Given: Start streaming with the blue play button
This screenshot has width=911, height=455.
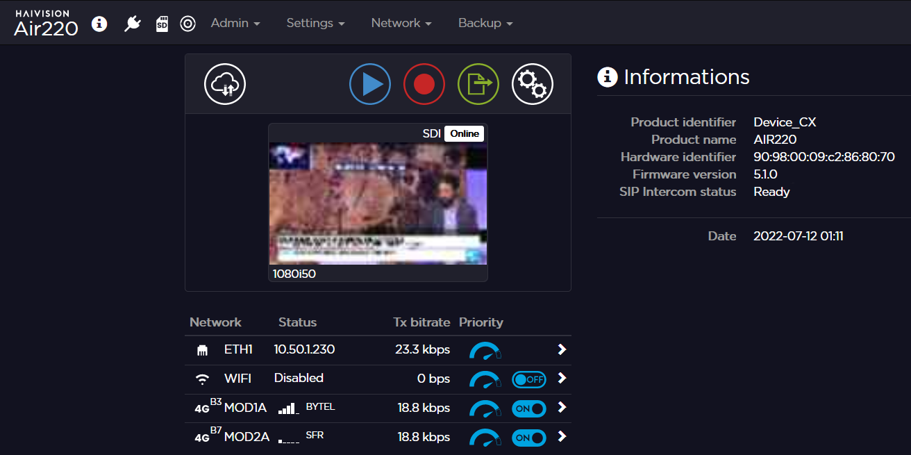Looking at the screenshot, I should 370,84.
